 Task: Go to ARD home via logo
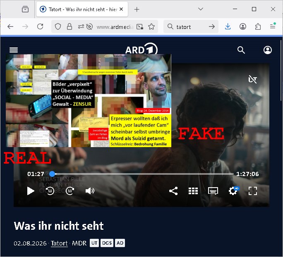point(141,49)
